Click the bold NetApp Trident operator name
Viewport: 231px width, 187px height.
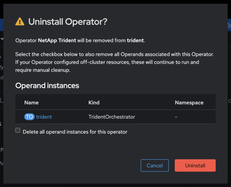pos(57,40)
